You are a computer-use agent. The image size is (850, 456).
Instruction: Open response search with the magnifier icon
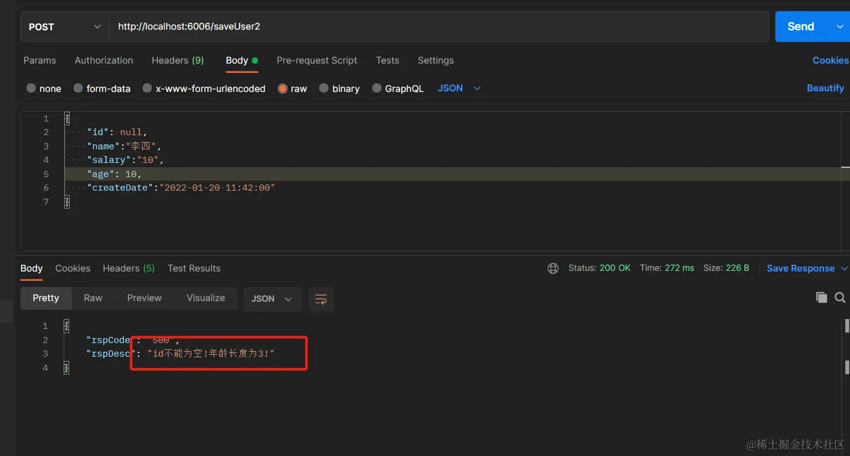pos(840,297)
